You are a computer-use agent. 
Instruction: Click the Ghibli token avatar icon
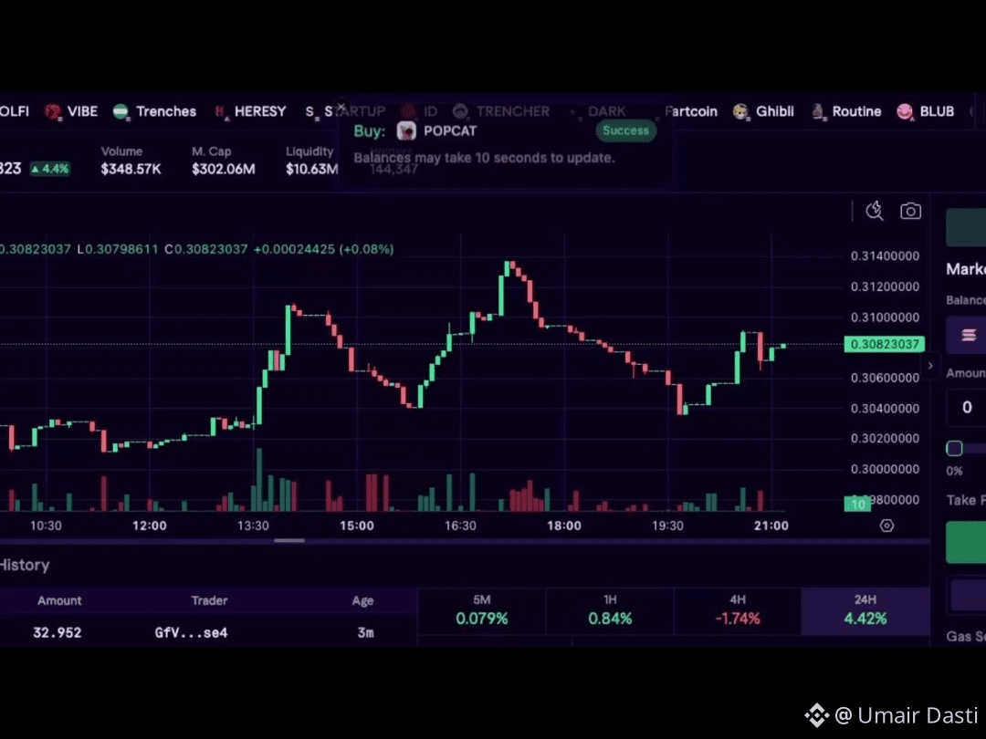pos(740,112)
